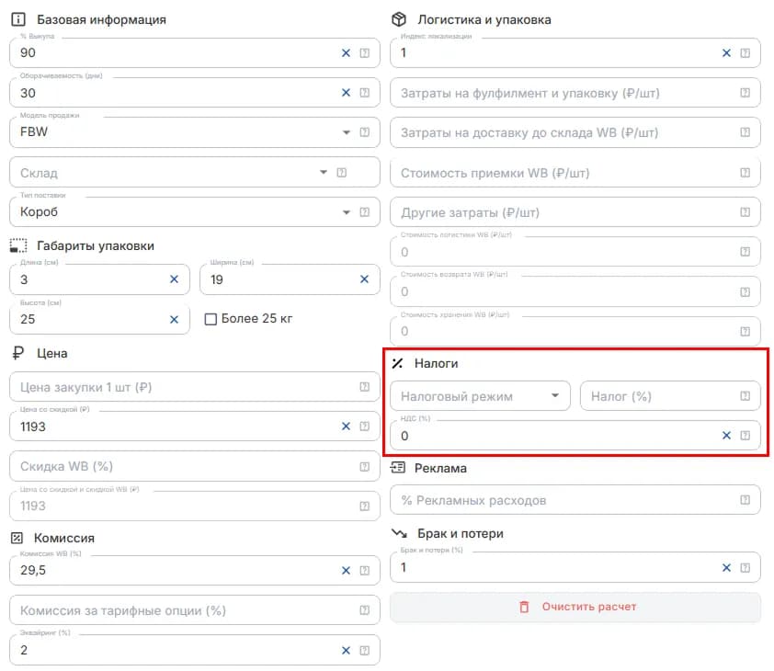Expand the Модель продажи FBW dropdown
The image size is (774, 671).
click(347, 132)
